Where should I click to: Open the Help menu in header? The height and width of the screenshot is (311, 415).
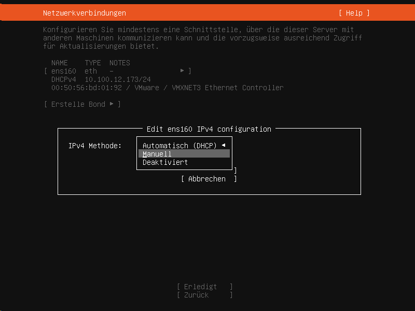coord(354,13)
